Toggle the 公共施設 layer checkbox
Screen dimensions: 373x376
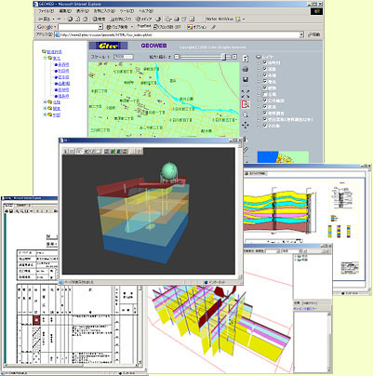pyautogui.click(x=265, y=101)
